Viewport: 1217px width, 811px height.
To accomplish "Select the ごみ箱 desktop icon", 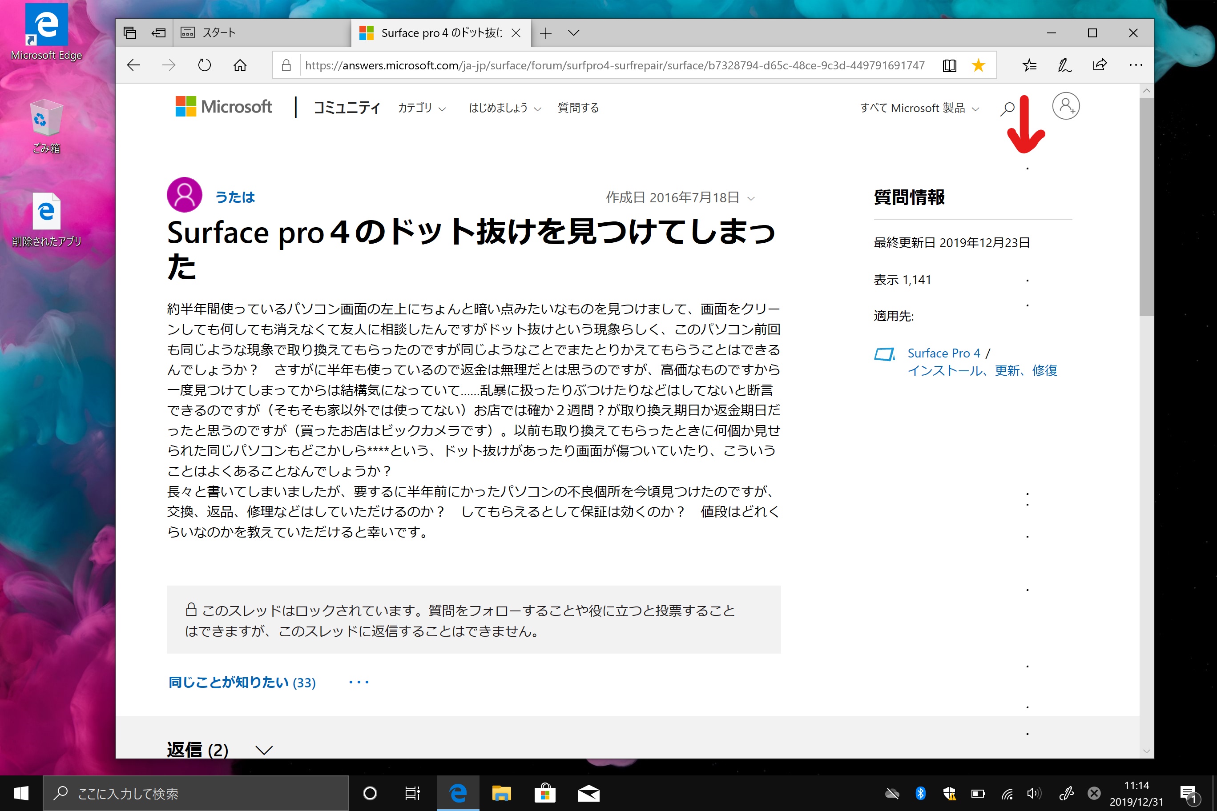I will pos(47,127).
